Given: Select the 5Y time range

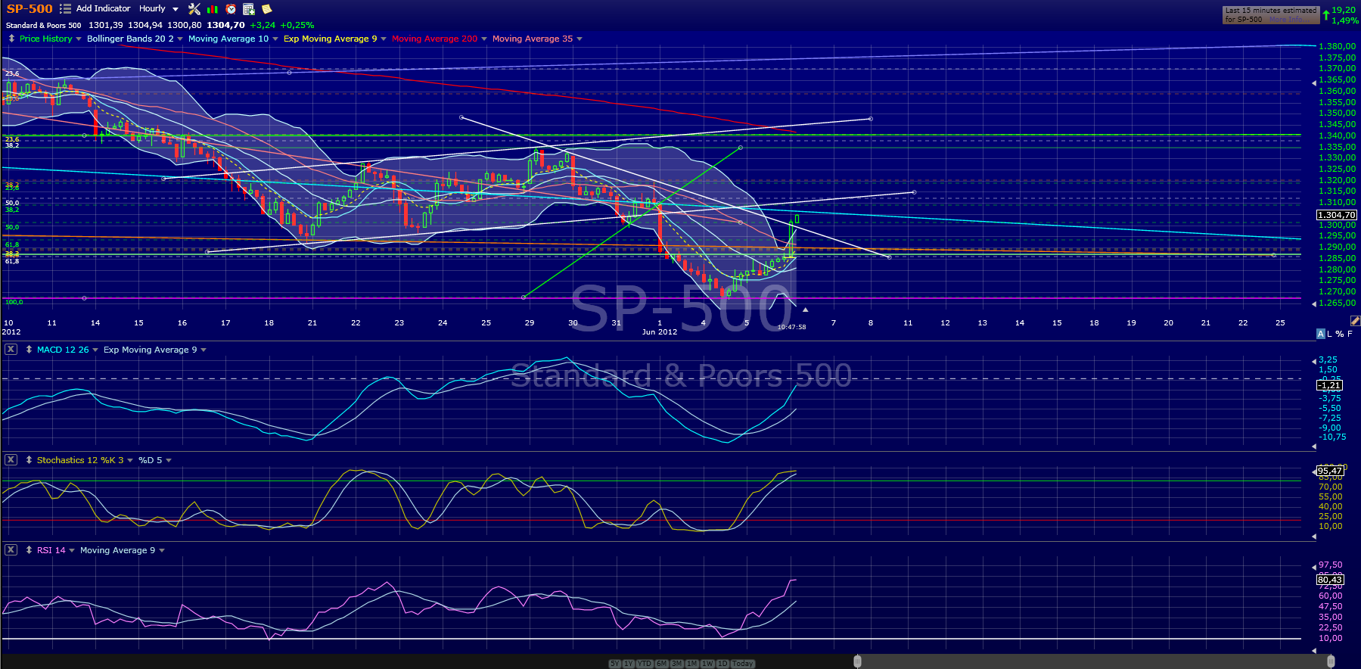Looking at the screenshot, I should click(615, 664).
